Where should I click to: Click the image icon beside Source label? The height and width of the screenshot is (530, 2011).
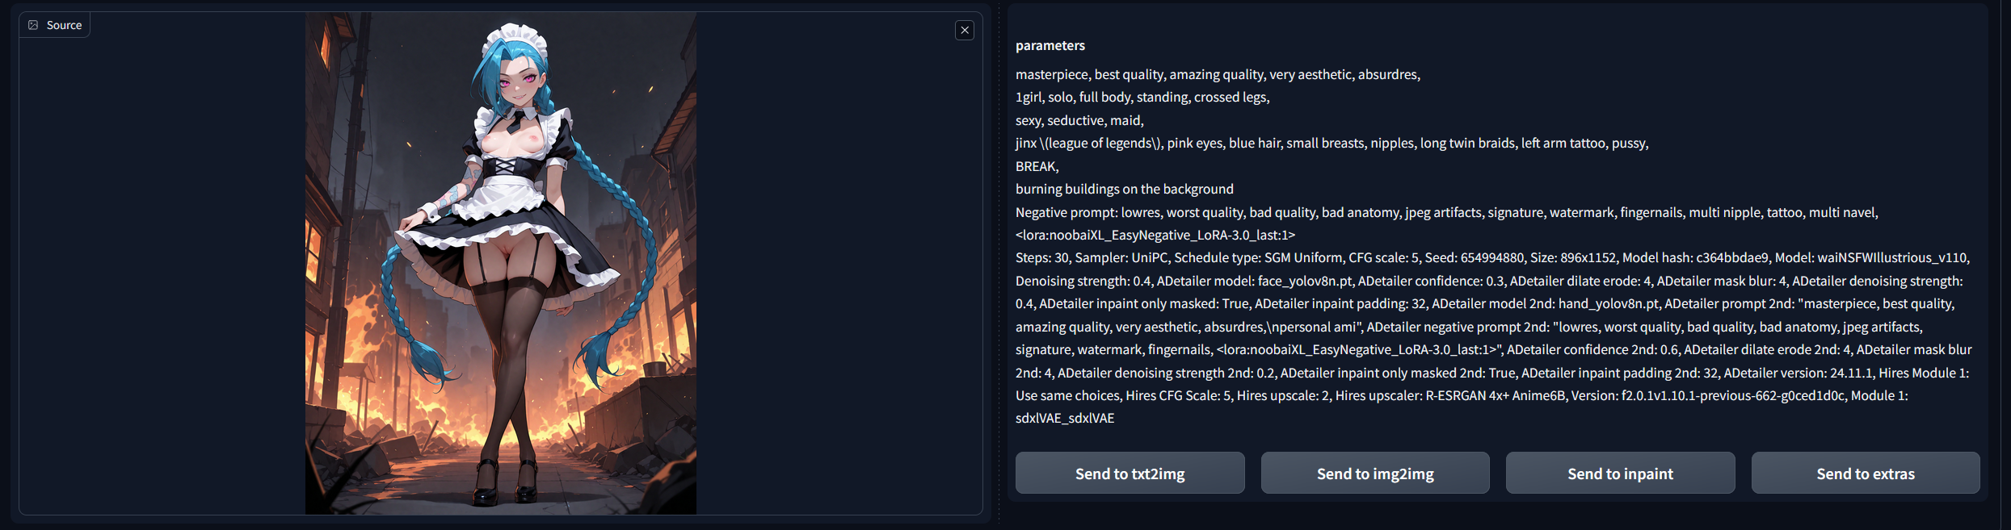(x=33, y=25)
